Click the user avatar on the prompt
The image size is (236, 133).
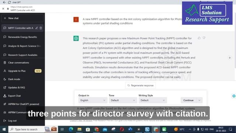pyautogui.click(x=76, y=20)
